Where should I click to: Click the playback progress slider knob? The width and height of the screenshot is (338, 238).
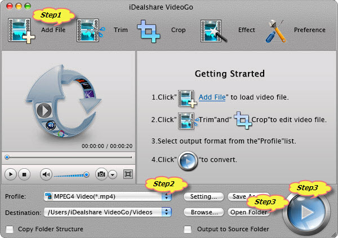click(7, 157)
